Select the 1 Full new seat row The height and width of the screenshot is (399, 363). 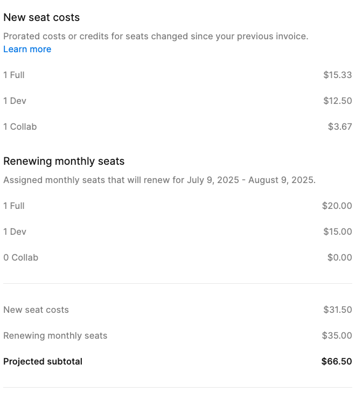click(178, 75)
